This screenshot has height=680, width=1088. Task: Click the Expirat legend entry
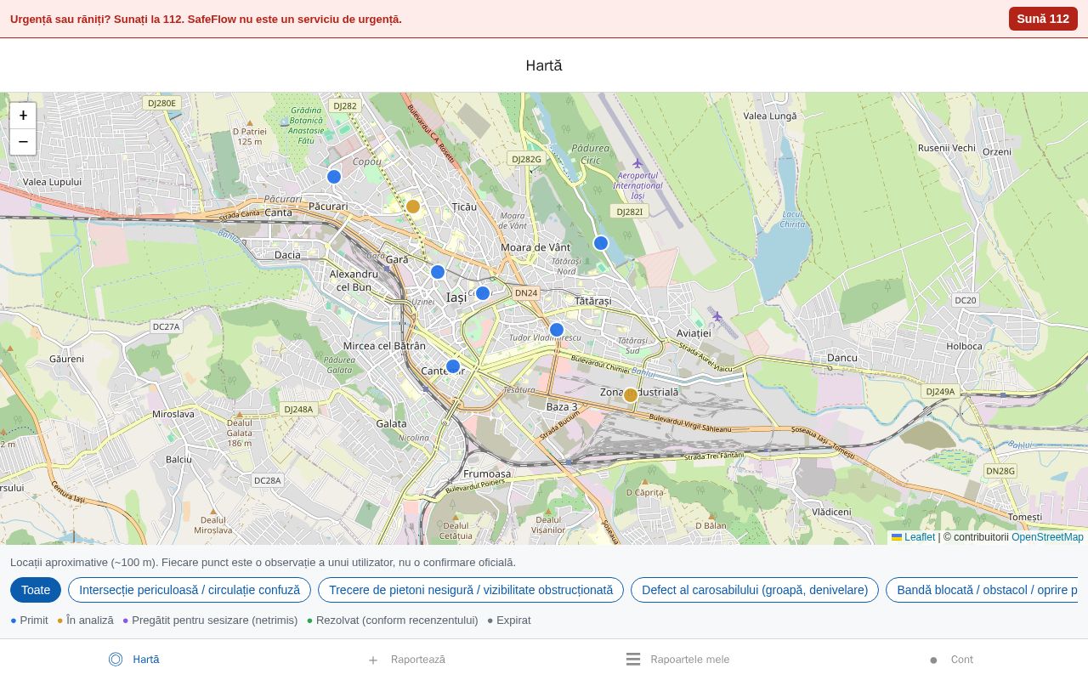point(509,620)
